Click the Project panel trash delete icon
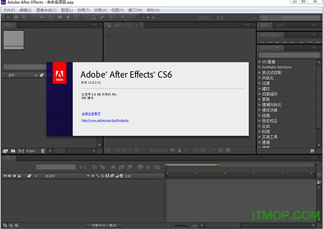Image resolution: width=323 pixels, height=229 pixels. tap(42, 151)
